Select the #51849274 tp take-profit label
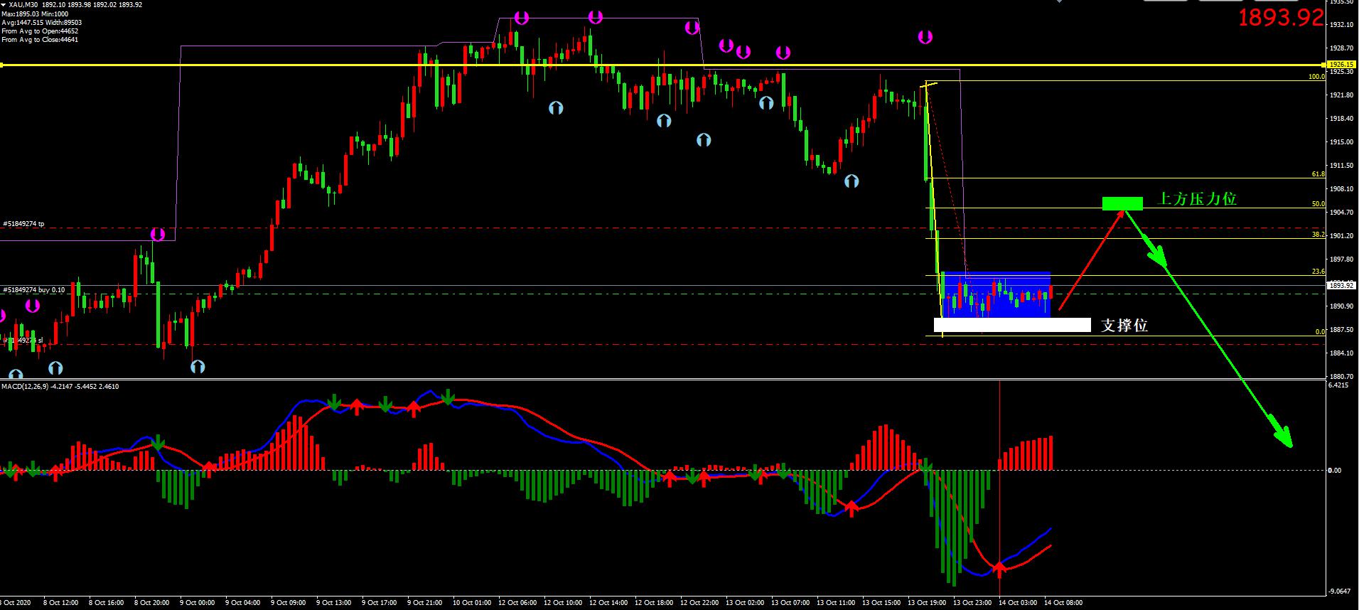The width and height of the screenshot is (1359, 610). click(x=23, y=224)
